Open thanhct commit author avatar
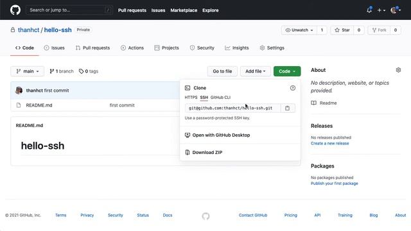The height and width of the screenshot is (231, 411). pos(19,90)
